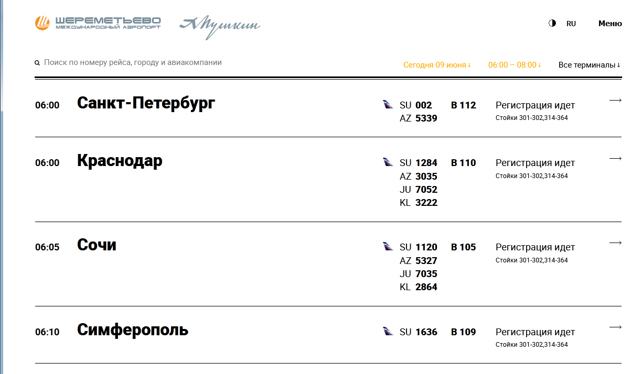Toggle the high-contrast mode icon
642x374 pixels.
point(552,24)
